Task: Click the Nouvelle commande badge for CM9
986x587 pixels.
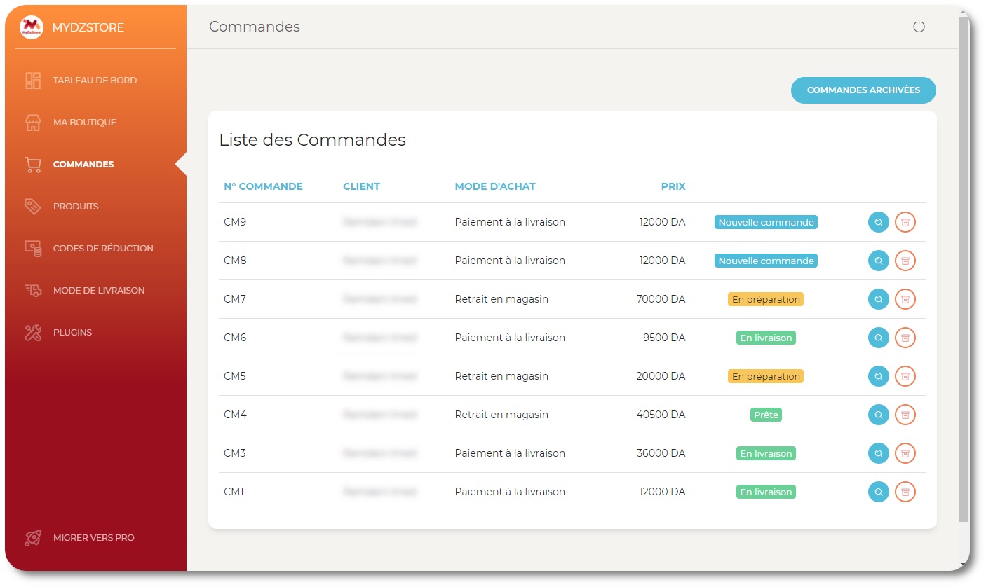Action: [x=766, y=222]
